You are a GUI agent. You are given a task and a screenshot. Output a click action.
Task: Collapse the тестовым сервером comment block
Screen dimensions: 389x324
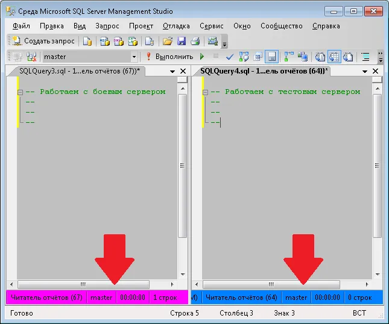pos(205,92)
